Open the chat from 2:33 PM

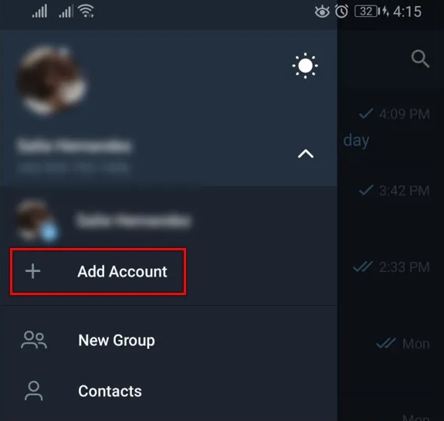coord(391,267)
